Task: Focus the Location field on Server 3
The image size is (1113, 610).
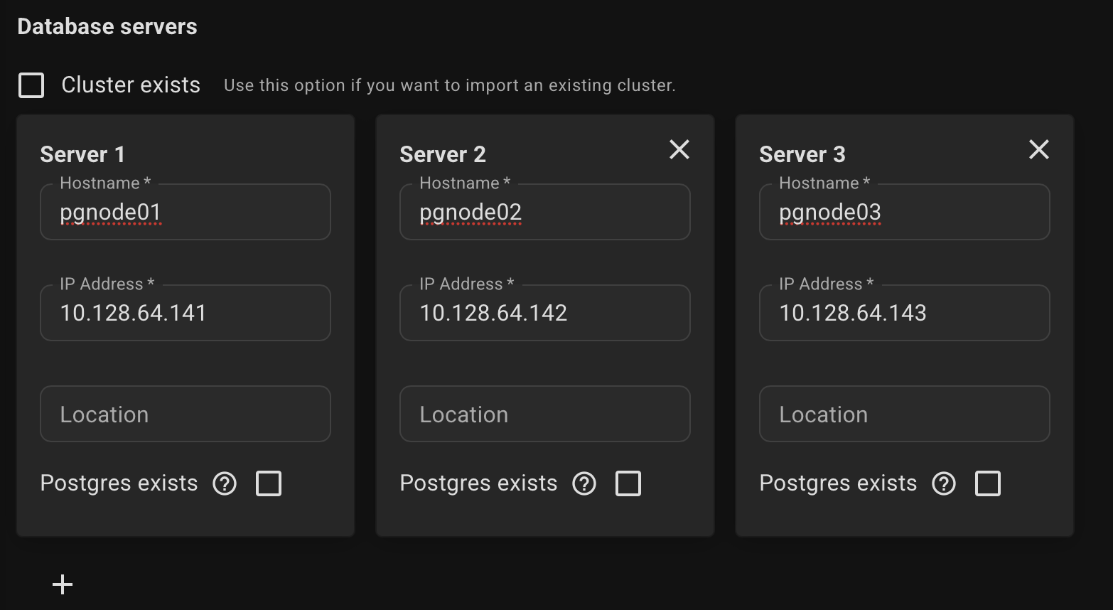Action: (x=904, y=414)
